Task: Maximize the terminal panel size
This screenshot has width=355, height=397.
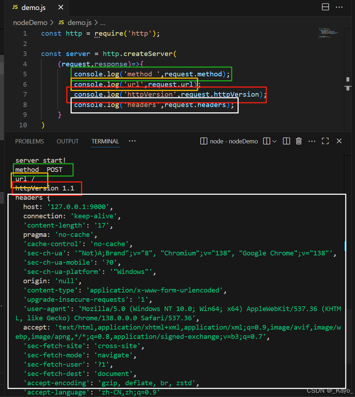Action: pos(325,141)
